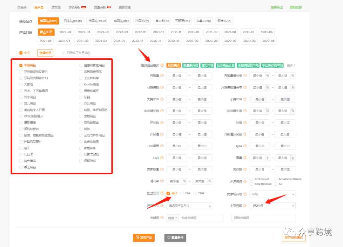Open help icon beside 月销售额 label

(x=162, y=87)
